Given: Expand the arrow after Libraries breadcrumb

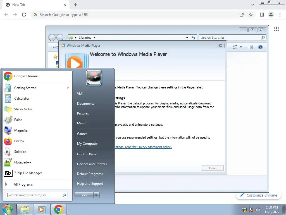Looking at the screenshot, I should (x=94, y=38).
